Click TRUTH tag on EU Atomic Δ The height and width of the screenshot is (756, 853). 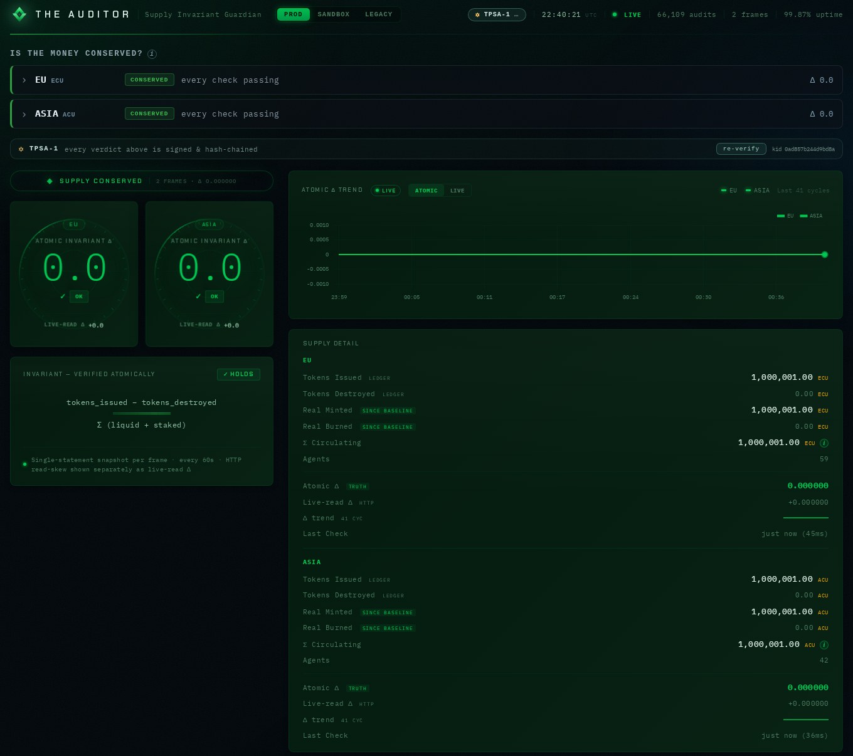coord(358,486)
